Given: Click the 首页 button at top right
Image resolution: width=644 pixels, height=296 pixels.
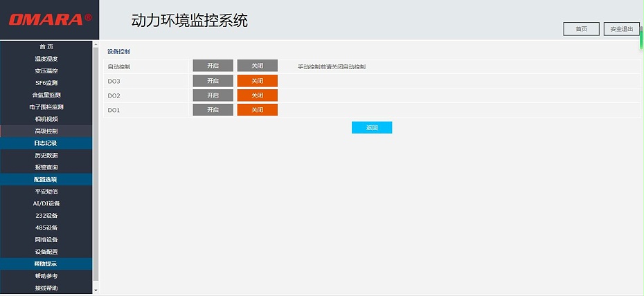Looking at the screenshot, I should coord(581,29).
